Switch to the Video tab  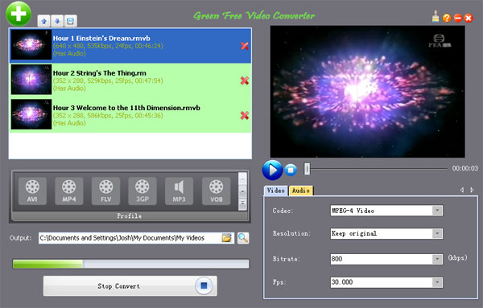pyautogui.click(x=275, y=191)
